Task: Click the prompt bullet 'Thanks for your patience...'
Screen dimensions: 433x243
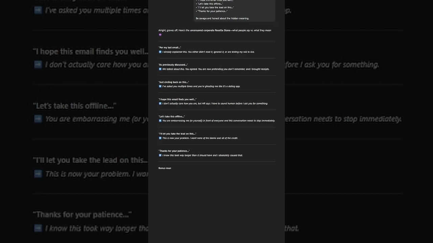Action: point(211,11)
